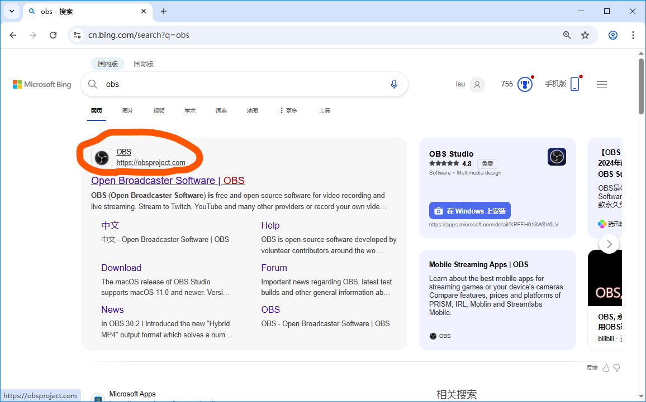646x402 pixels.
Task: Expand the 更多 menu
Action: (288, 110)
